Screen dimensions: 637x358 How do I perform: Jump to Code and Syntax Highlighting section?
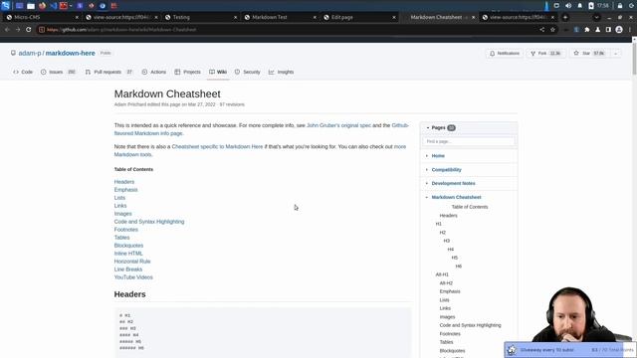[x=149, y=222]
